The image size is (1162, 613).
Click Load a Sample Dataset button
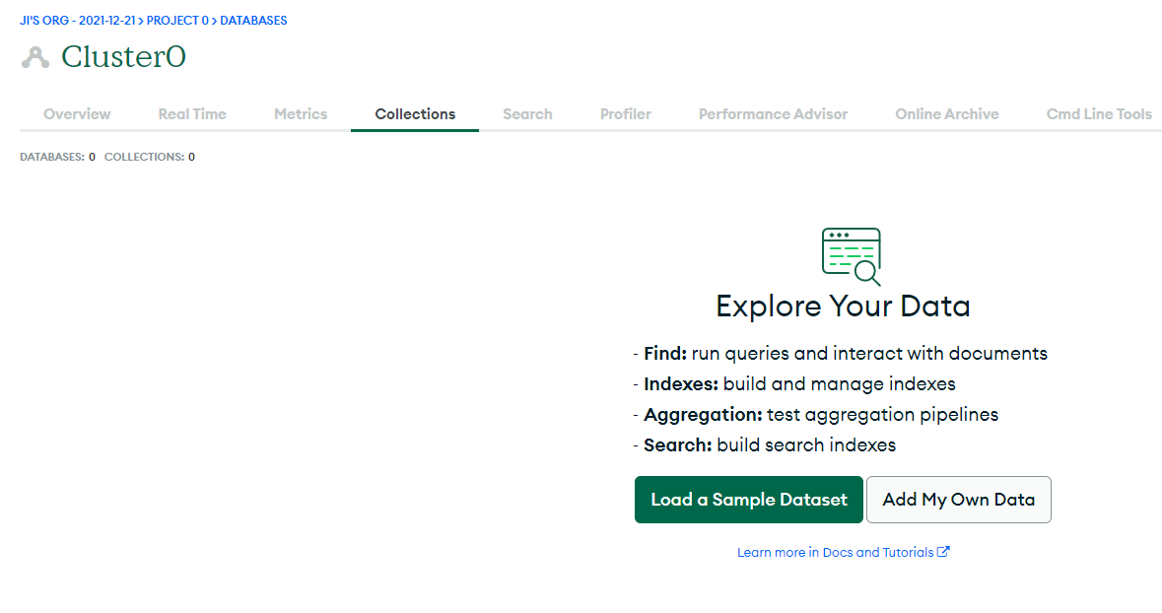tap(748, 500)
